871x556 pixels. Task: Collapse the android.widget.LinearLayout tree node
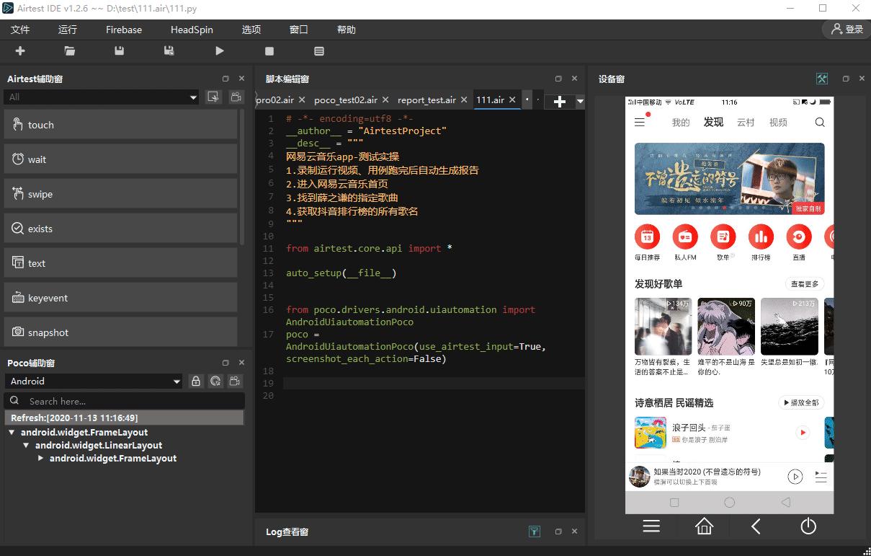click(x=27, y=446)
